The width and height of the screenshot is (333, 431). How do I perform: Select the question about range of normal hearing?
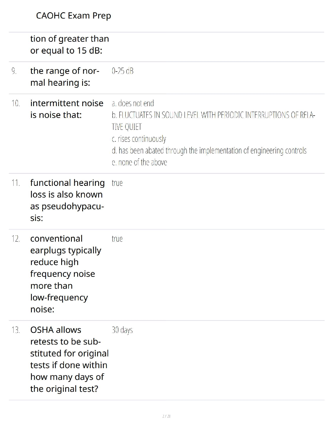coord(65,77)
